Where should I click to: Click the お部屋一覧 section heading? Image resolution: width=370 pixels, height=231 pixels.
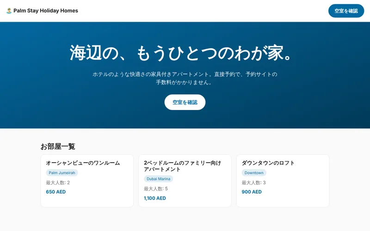click(58, 146)
